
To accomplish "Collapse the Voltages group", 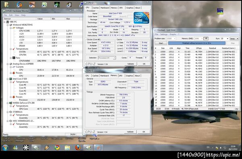I will pyautogui.click(x=10, y=28).
